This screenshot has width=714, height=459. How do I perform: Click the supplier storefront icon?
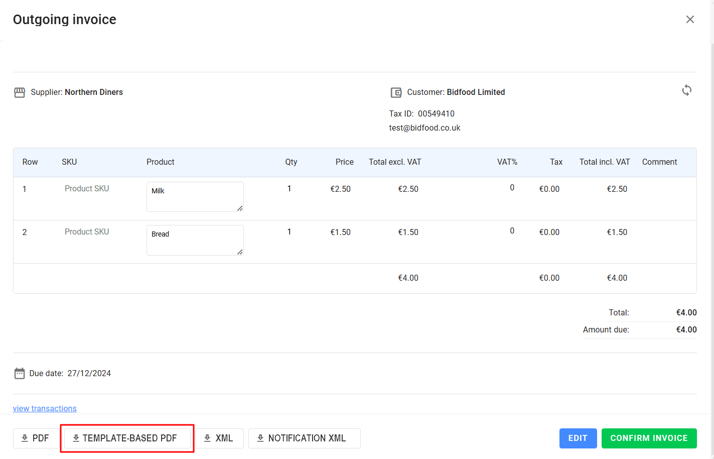click(x=20, y=92)
